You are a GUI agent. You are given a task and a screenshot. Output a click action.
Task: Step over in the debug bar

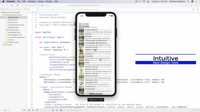point(41,110)
